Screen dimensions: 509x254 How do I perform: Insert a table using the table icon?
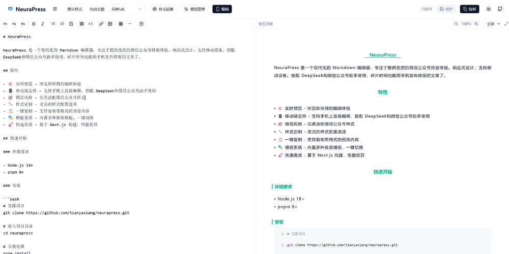click(x=121, y=24)
